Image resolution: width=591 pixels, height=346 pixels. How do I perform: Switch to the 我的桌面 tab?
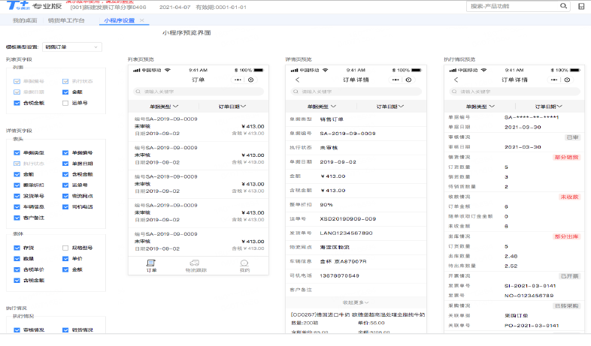pos(25,20)
